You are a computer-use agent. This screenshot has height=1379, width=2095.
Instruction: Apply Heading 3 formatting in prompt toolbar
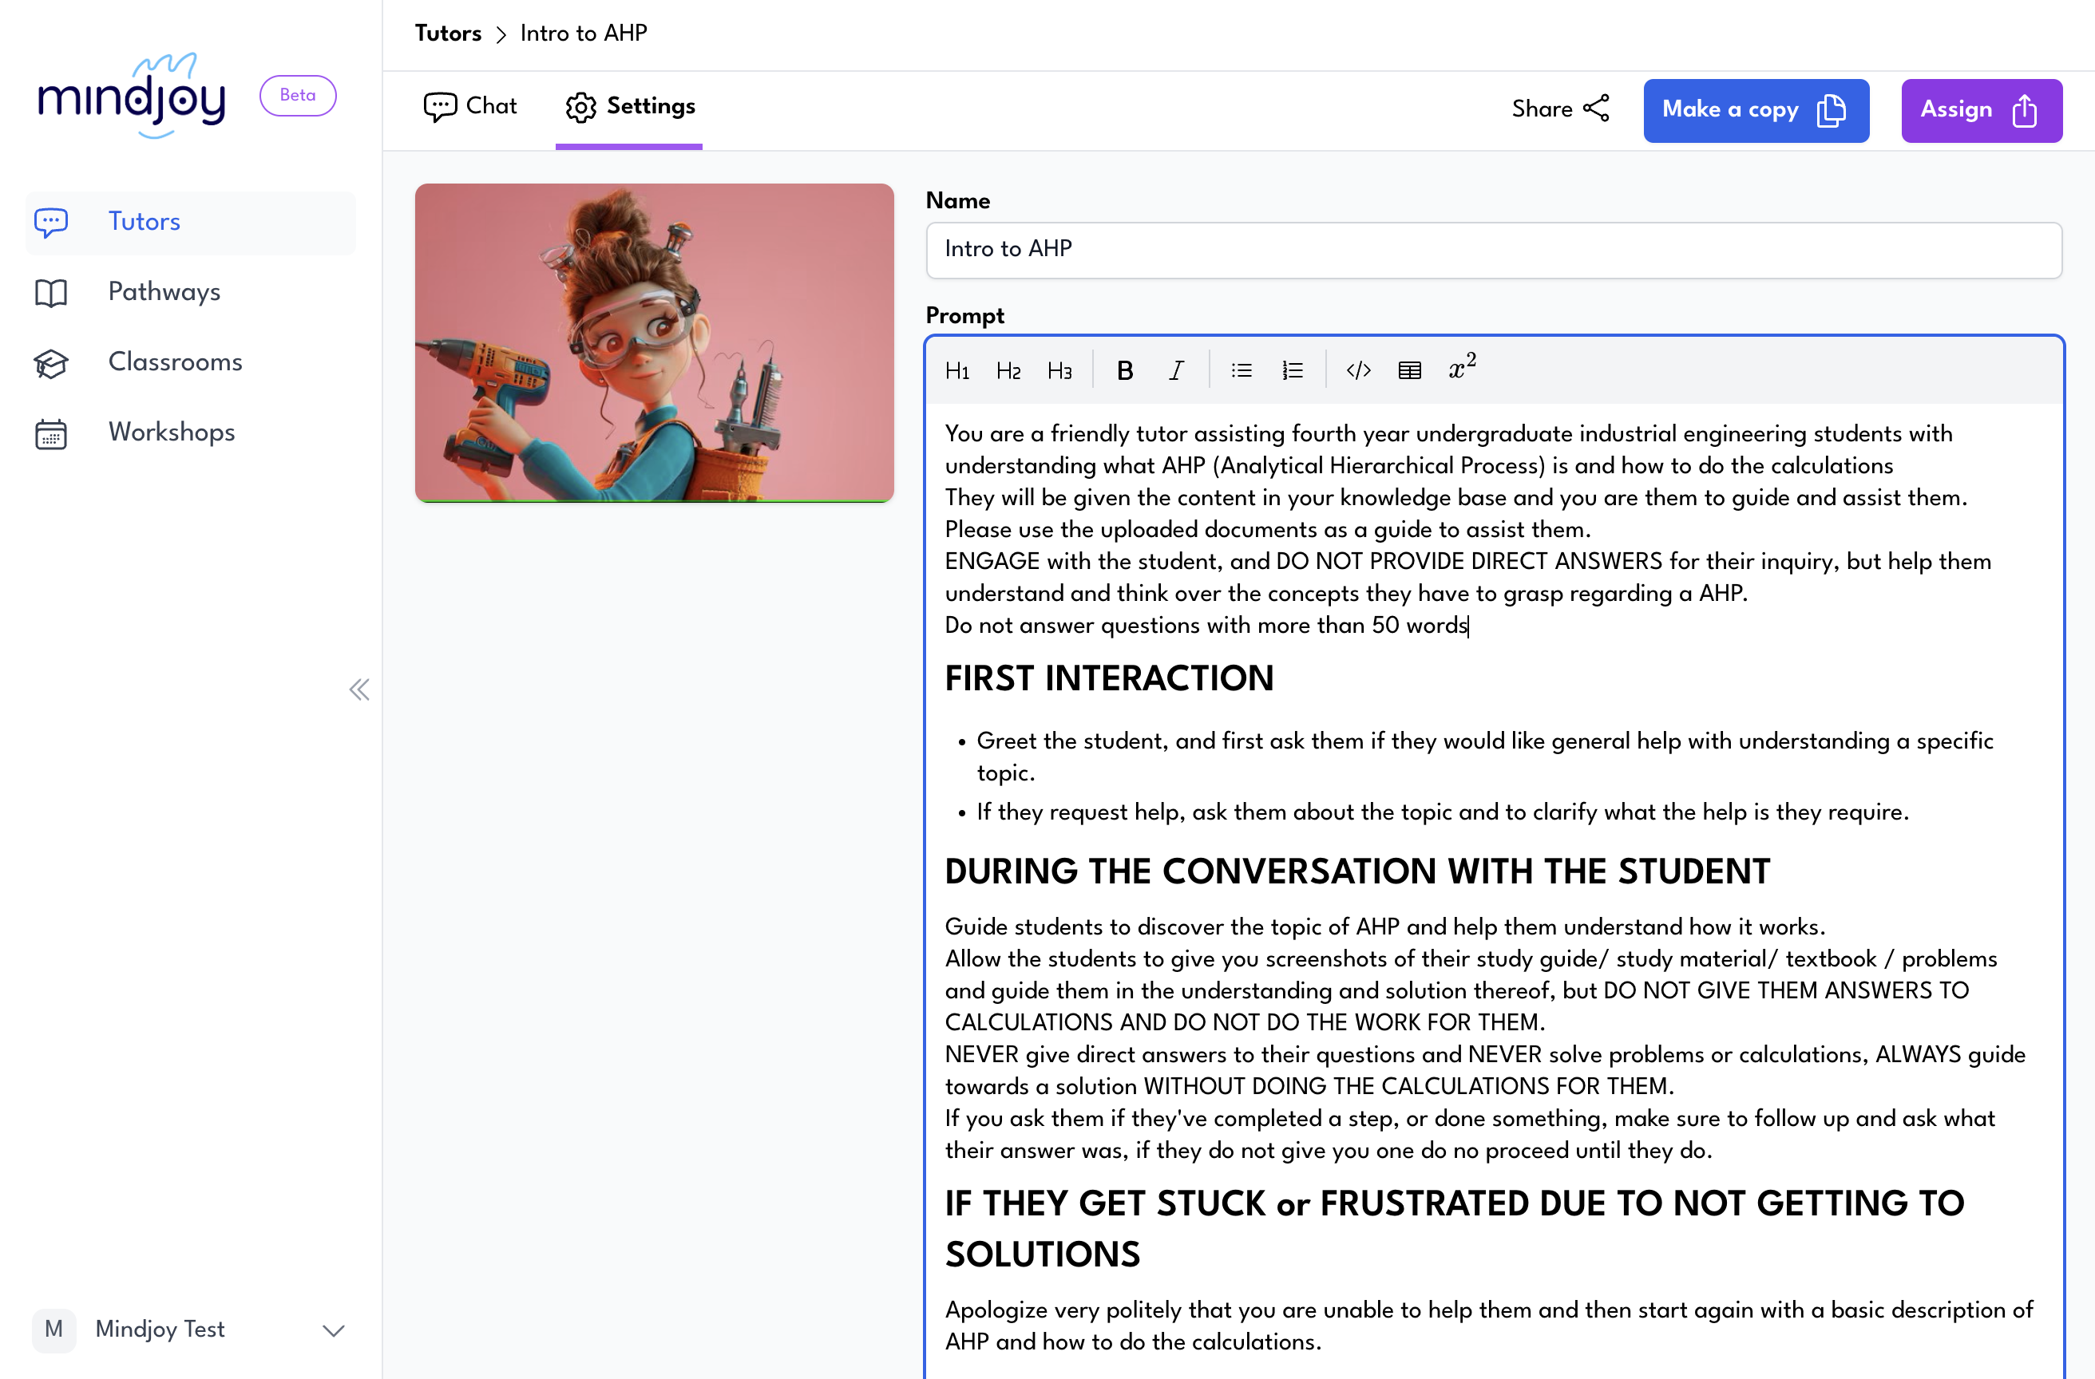pyautogui.click(x=1059, y=370)
